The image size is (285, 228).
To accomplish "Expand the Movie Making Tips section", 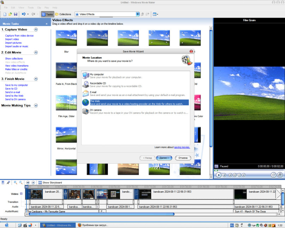I will (36, 106).
